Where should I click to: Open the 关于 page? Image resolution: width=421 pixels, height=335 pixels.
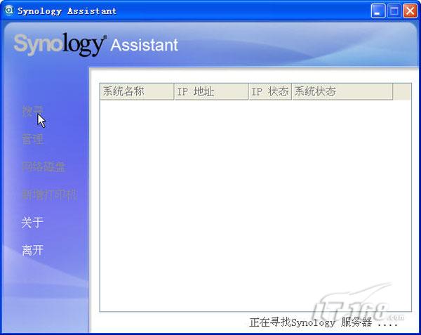pyautogui.click(x=32, y=223)
